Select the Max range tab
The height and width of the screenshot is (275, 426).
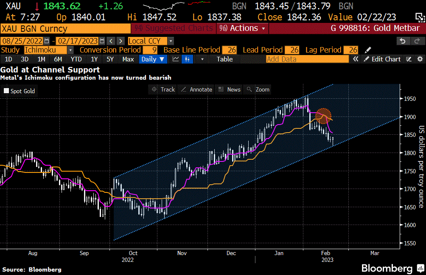[x=128, y=59]
